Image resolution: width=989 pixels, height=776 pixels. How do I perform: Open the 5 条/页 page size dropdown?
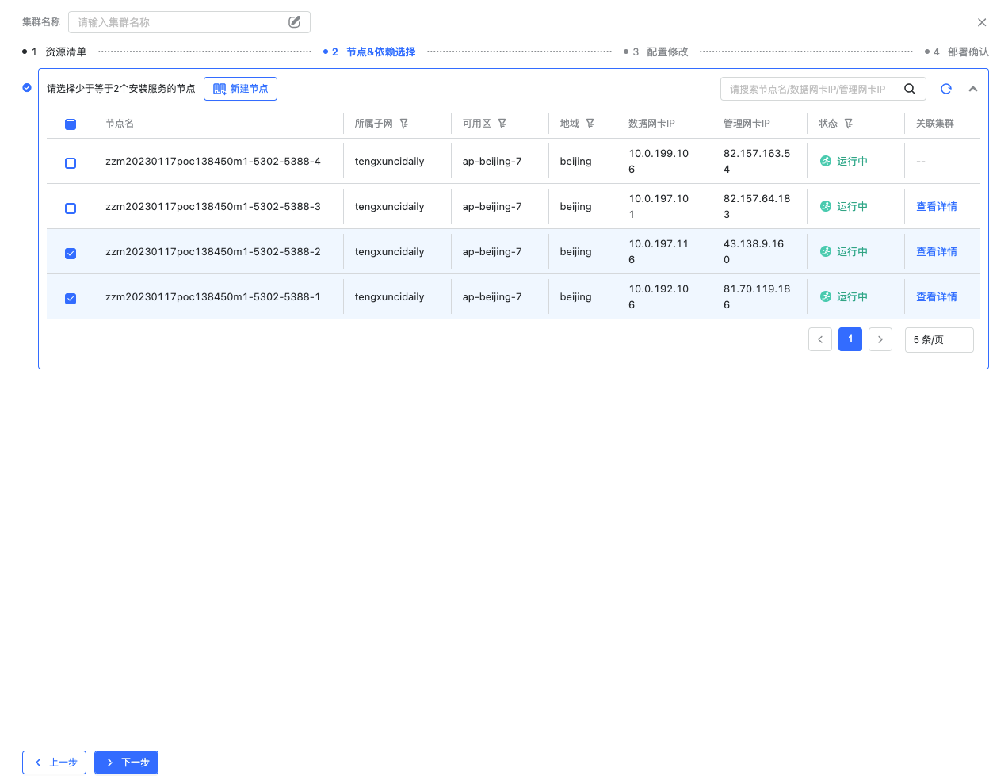click(x=939, y=339)
